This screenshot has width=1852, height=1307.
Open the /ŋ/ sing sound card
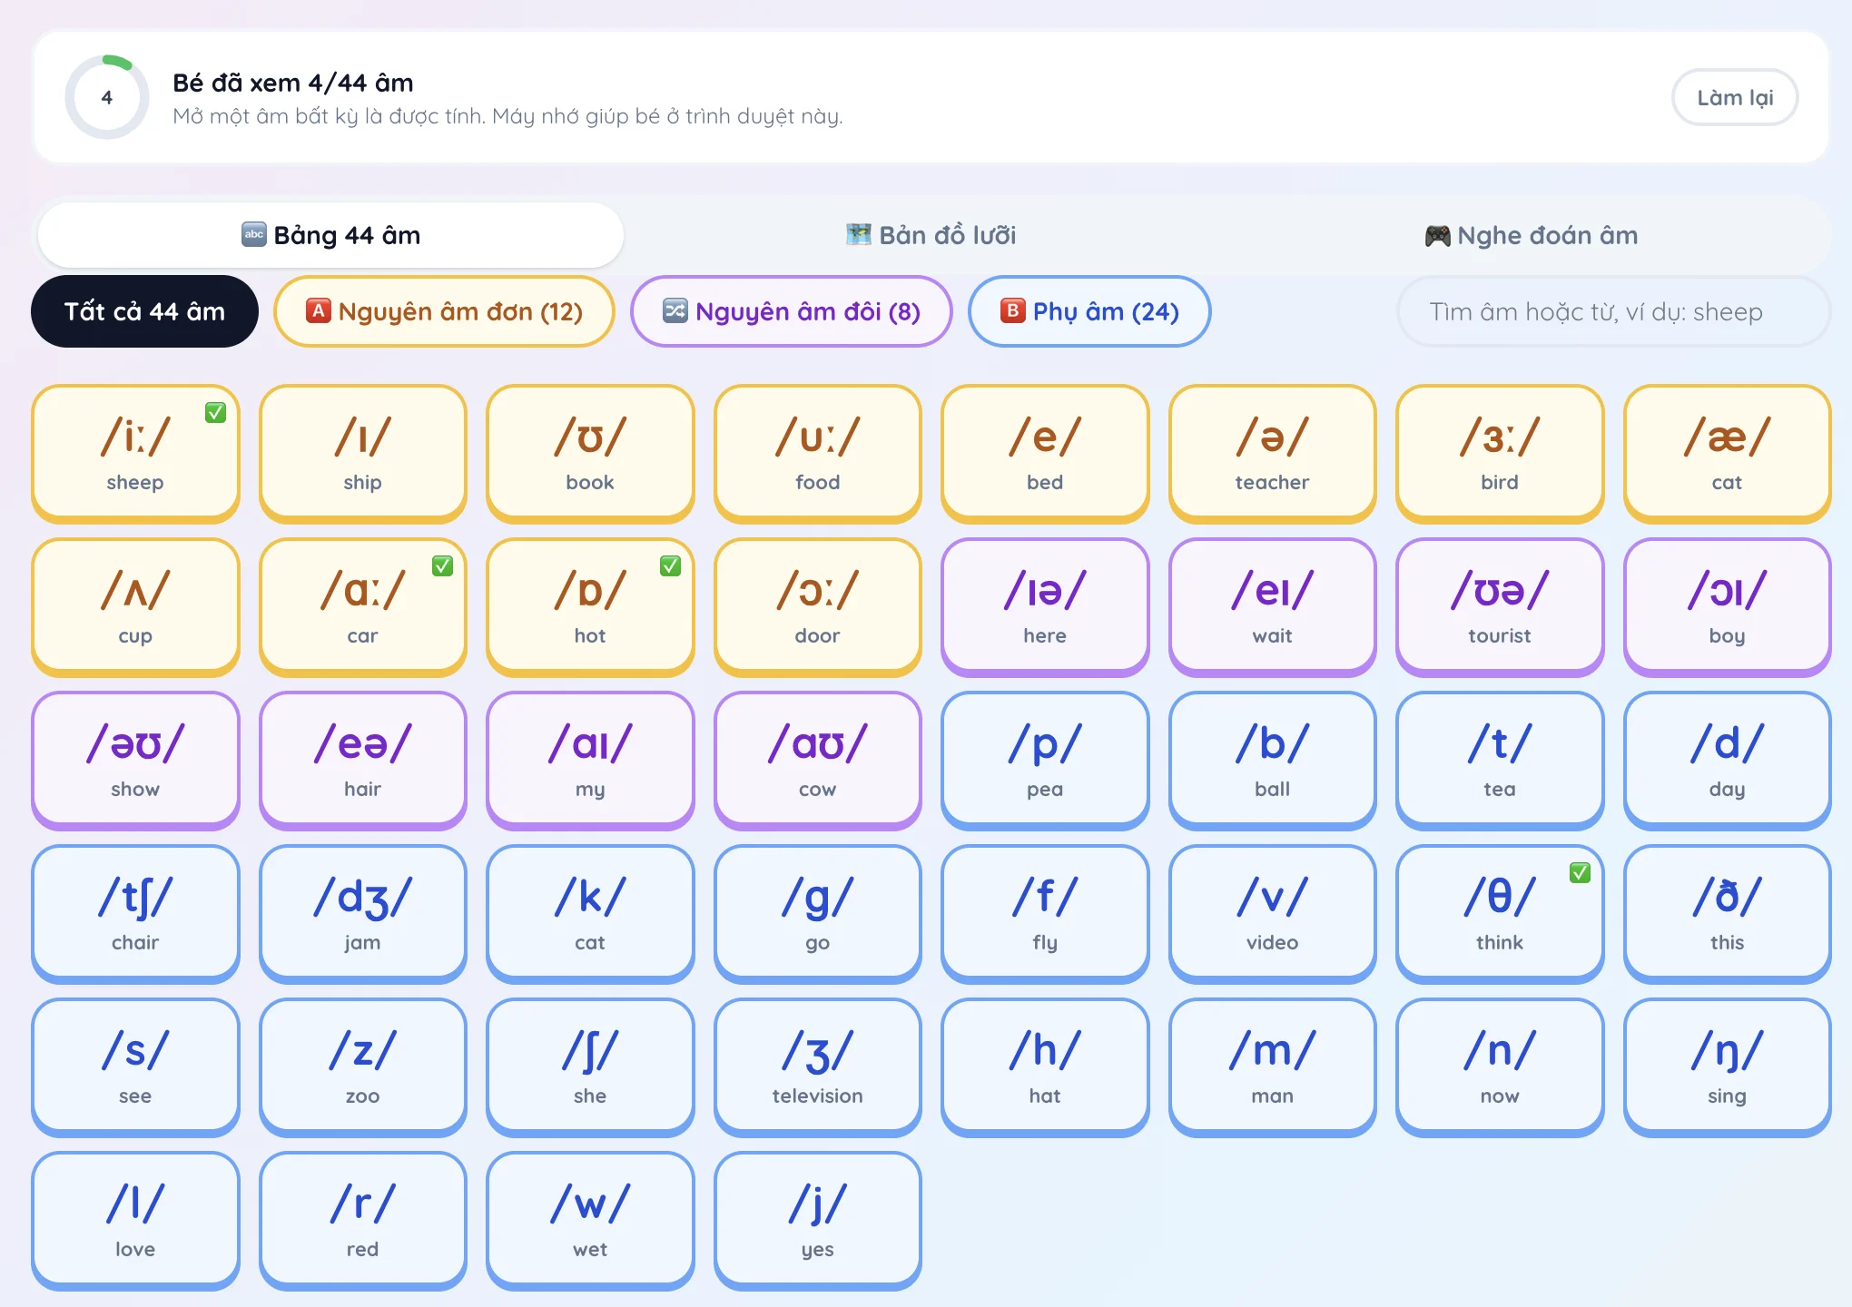tap(1727, 1066)
